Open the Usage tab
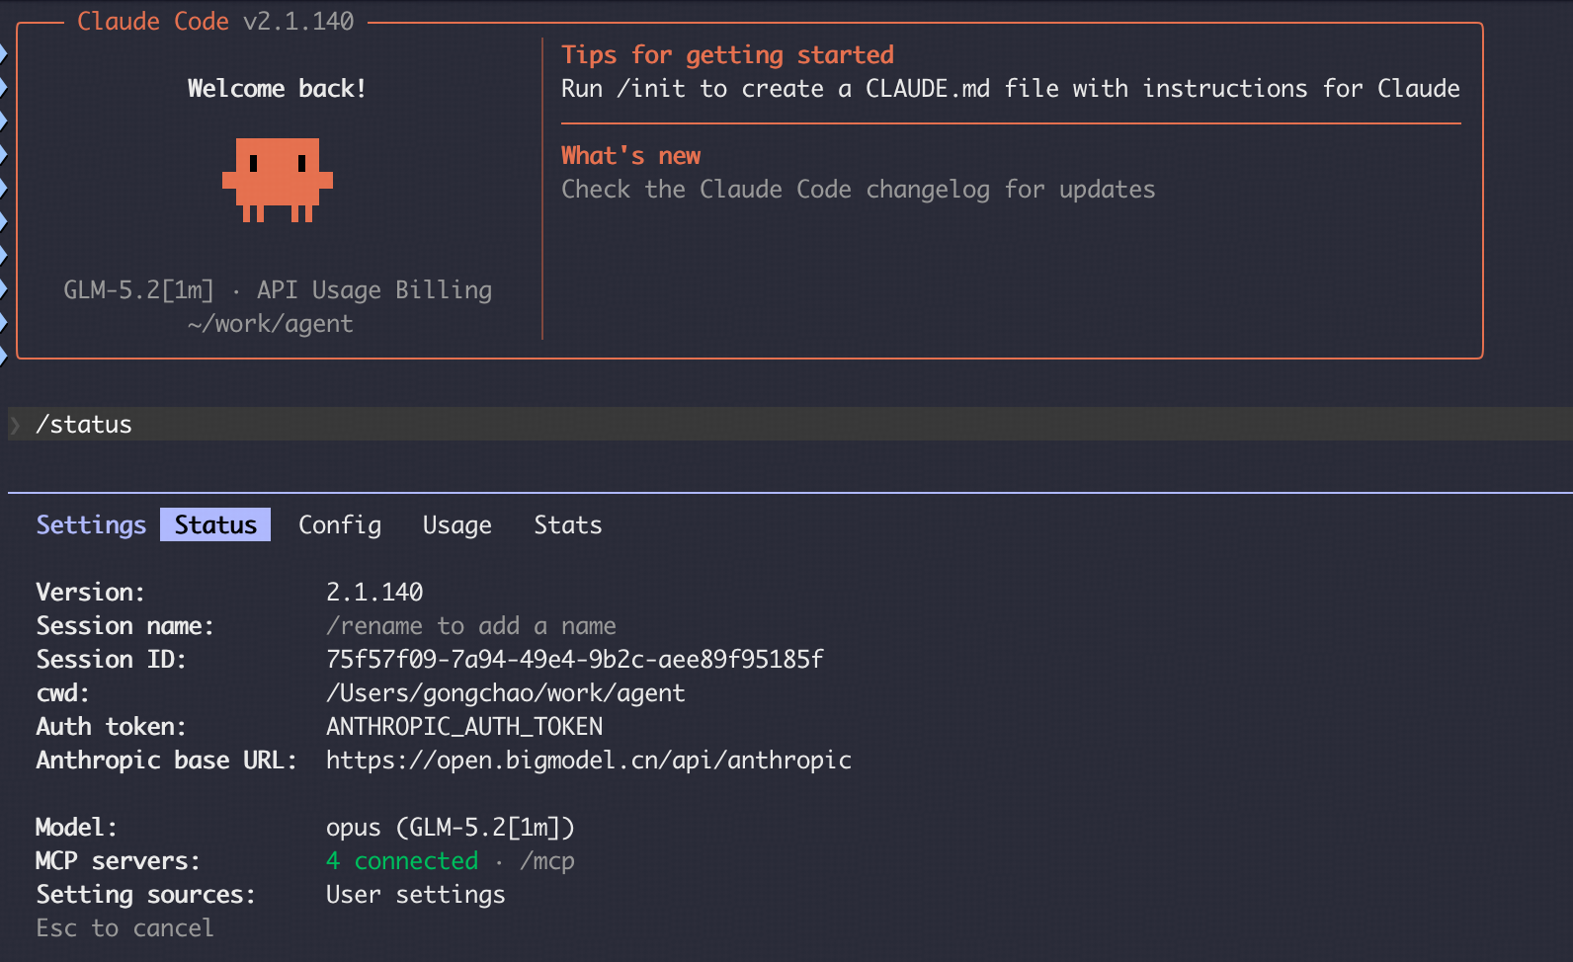This screenshot has width=1573, height=962. 456,524
